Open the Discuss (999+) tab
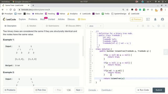This screenshot has width=168, height=94. click(73, 26)
